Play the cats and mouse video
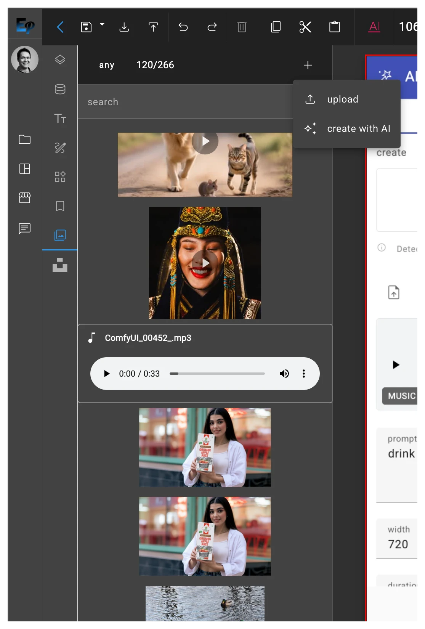This screenshot has width=425, height=629. (x=205, y=141)
